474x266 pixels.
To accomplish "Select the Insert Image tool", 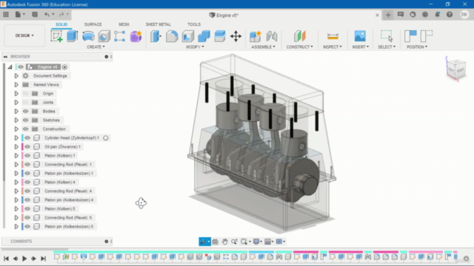I will [x=360, y=36].
